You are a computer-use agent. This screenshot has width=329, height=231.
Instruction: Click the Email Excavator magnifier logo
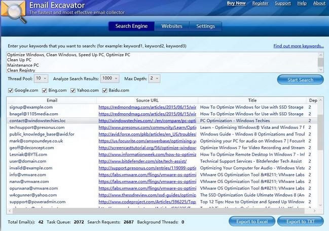[x=14, y=11]
